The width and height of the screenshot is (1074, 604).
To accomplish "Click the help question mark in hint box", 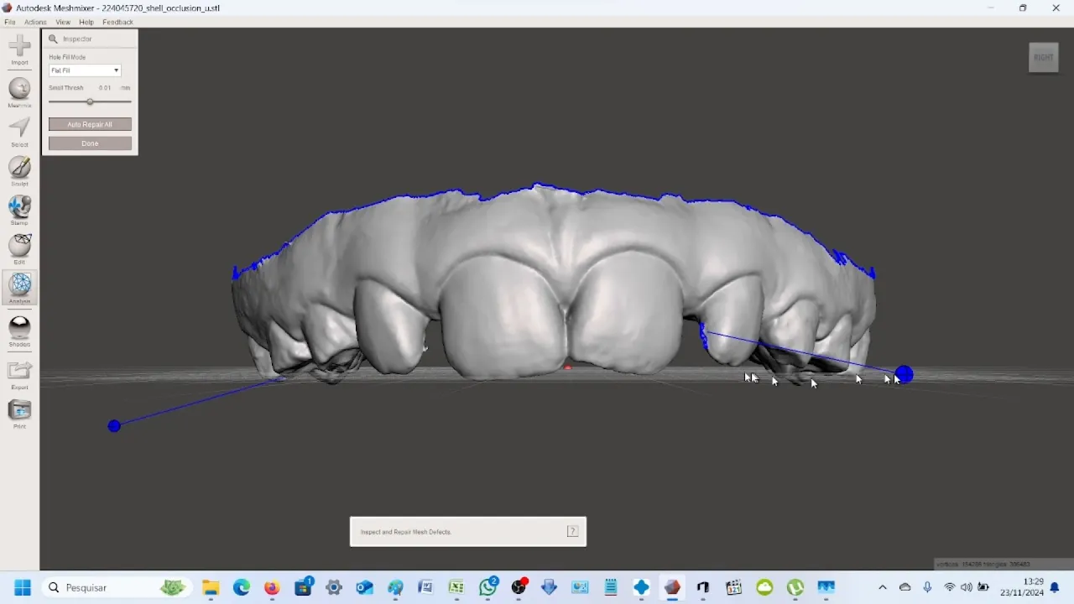I will [x=572, y=531].
